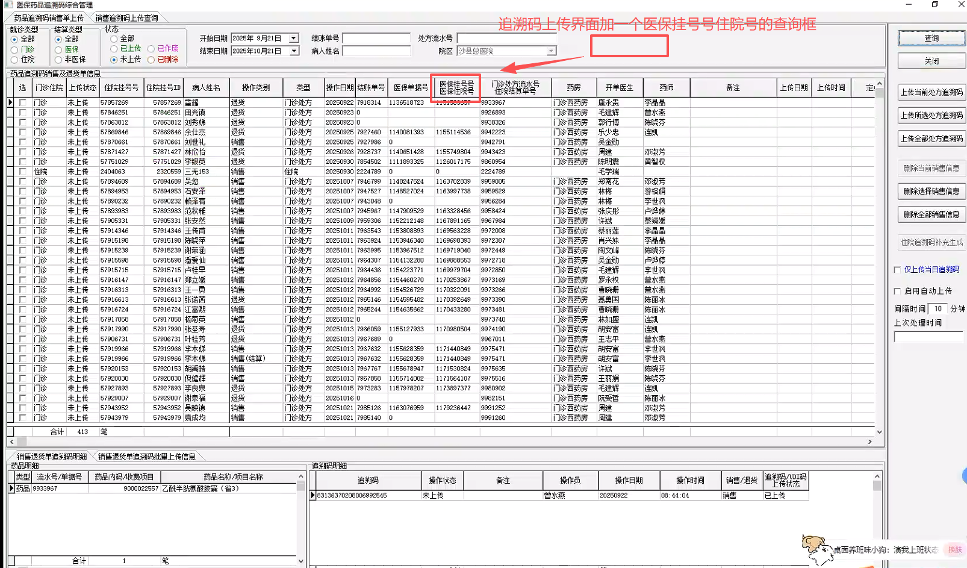Click 删除全部销售信息 button
This screenshot has width=967, height=568.
coord(931,214)
